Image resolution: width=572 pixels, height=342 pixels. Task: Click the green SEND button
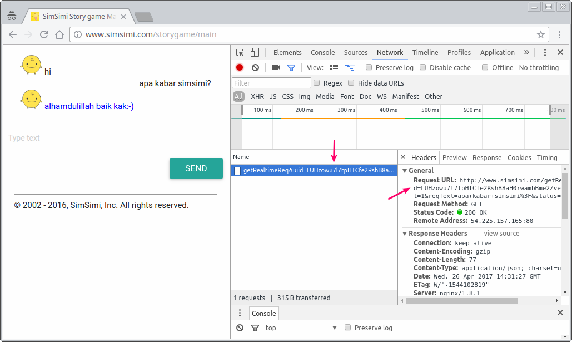(x=196, y=168)
